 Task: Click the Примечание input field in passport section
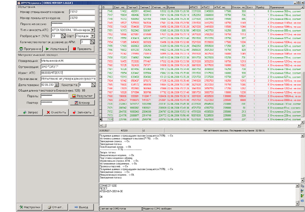[68, 79]
